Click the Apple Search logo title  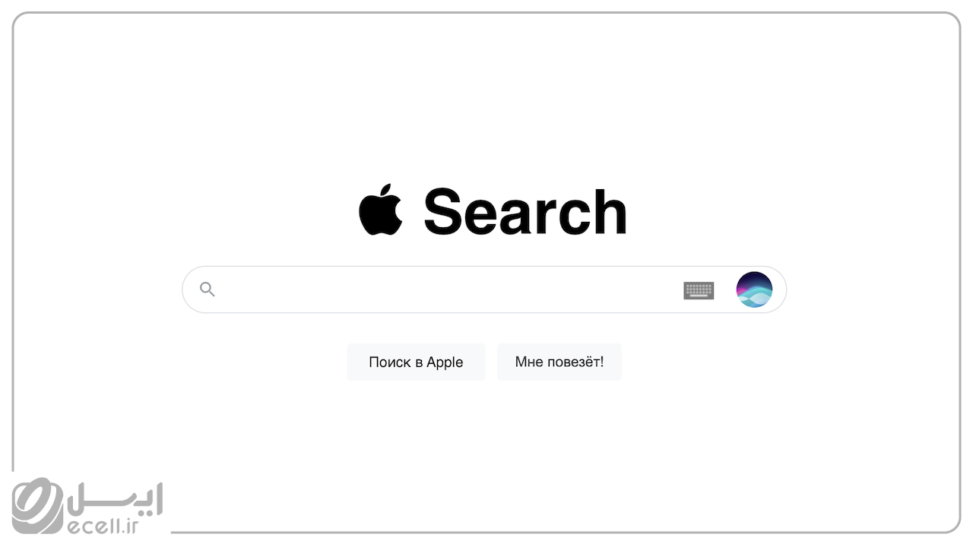493,210
